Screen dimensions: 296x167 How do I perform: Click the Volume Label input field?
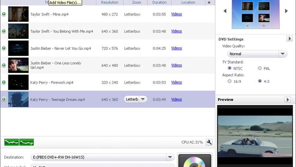point(102,166)
